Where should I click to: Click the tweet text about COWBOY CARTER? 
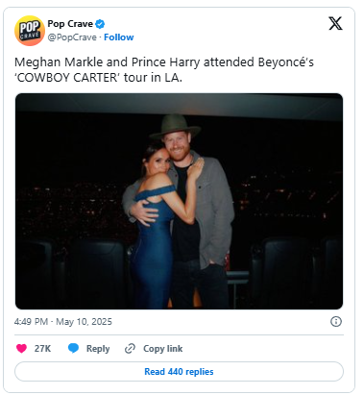coord(164,69)
